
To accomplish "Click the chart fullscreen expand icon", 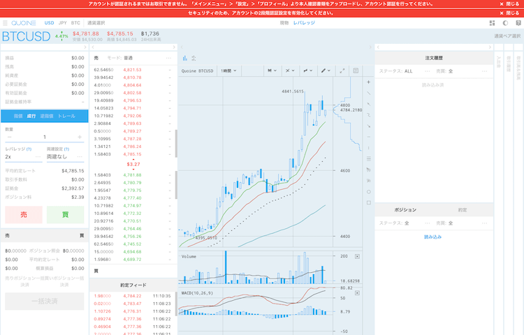I will pos(342,70).
